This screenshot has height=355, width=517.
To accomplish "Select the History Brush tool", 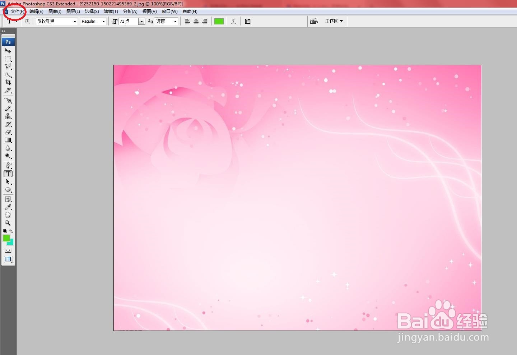I will click(x=8, y=124).
